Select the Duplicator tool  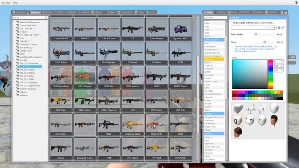(x=214, y=65)
